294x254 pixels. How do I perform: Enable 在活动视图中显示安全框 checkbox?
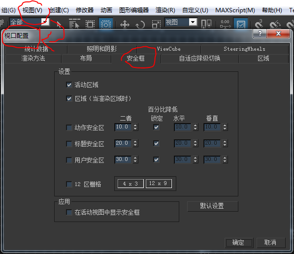(x=69, y=212)
